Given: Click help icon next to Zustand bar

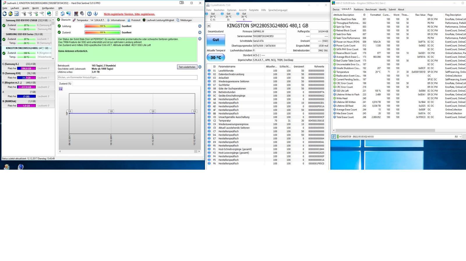Looking at the screenshot, I should pyautogui.click(x=200, y=32).
